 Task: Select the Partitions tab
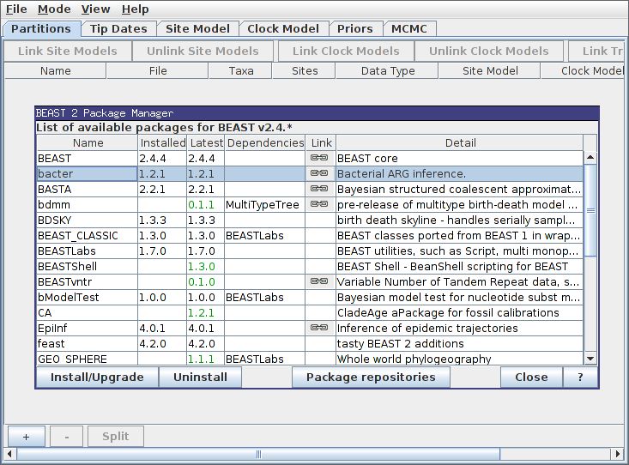41,29
